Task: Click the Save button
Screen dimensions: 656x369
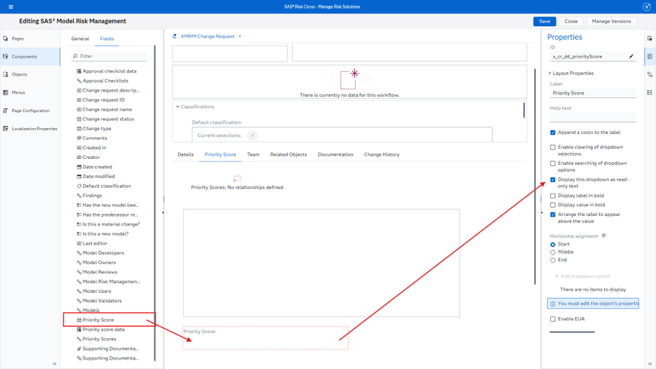Action: [x=544, y=21]
